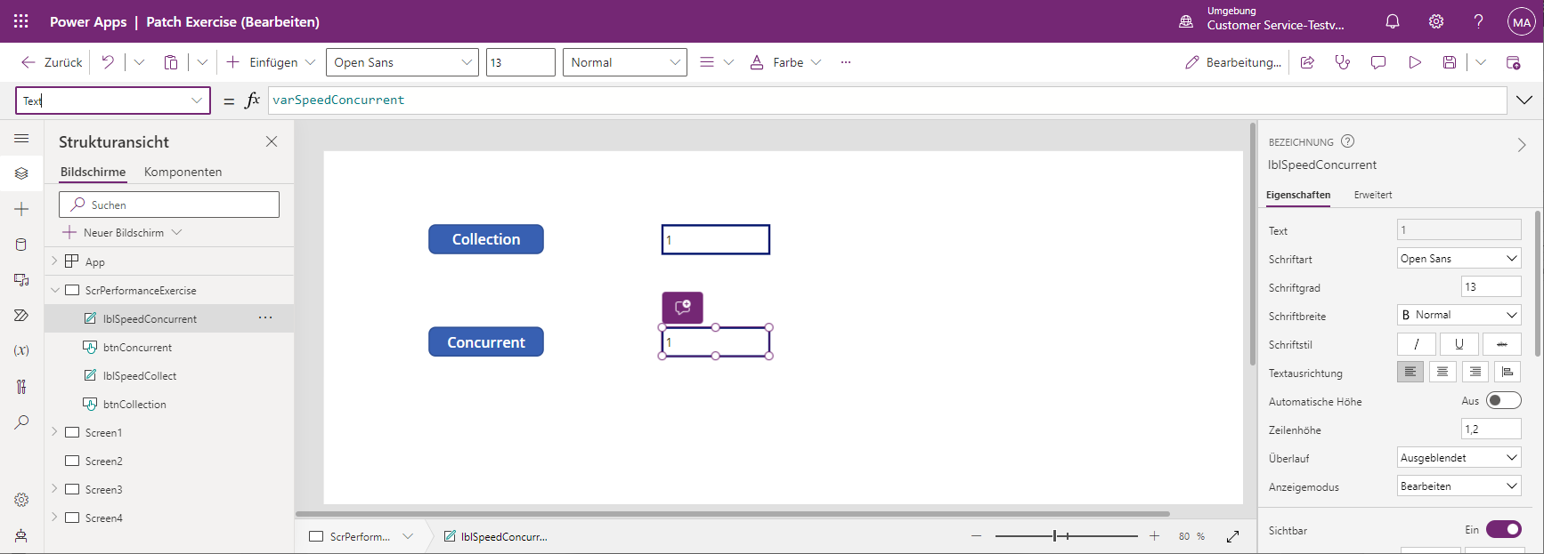Click in the Suchen search field
Screen dimensions: 1544x554
(x=169, y=205)
